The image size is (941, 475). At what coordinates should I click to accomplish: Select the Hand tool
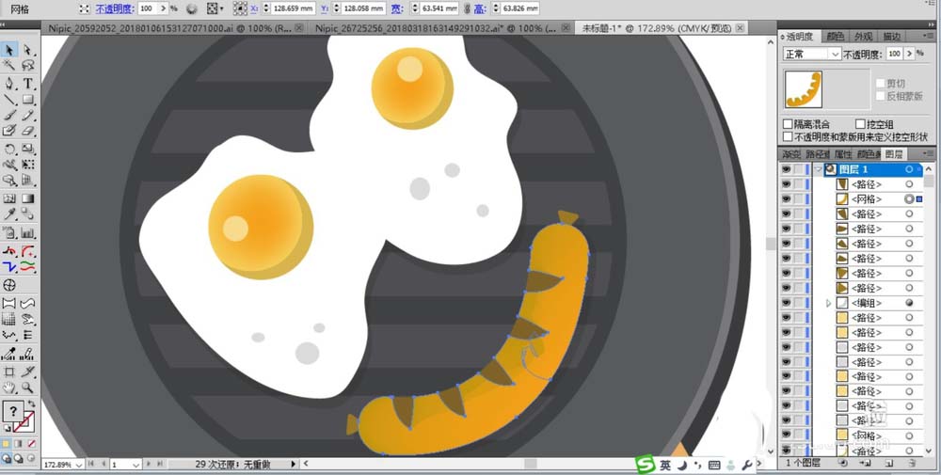pos(9,388)
